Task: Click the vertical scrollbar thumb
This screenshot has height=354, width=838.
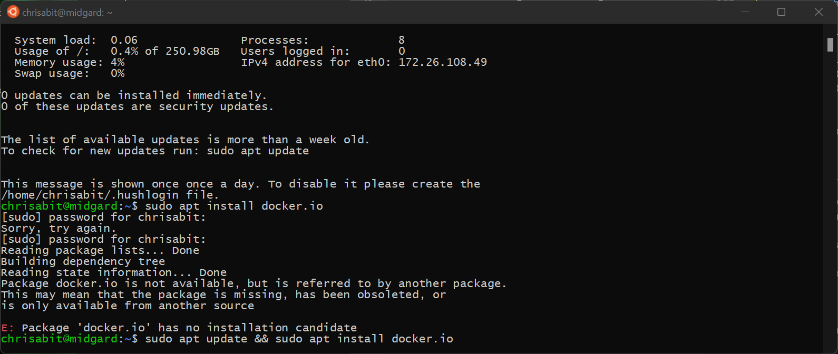Action: 830,45
